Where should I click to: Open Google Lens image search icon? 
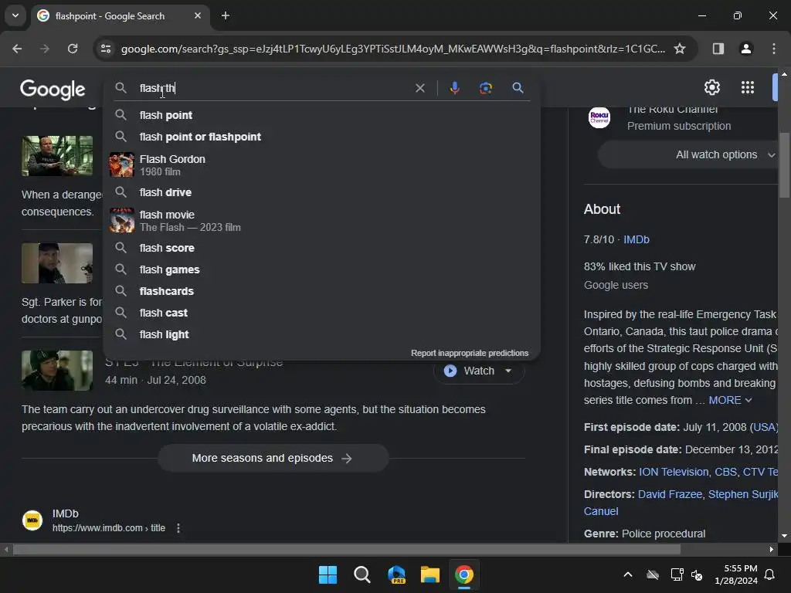coord(486,88)
